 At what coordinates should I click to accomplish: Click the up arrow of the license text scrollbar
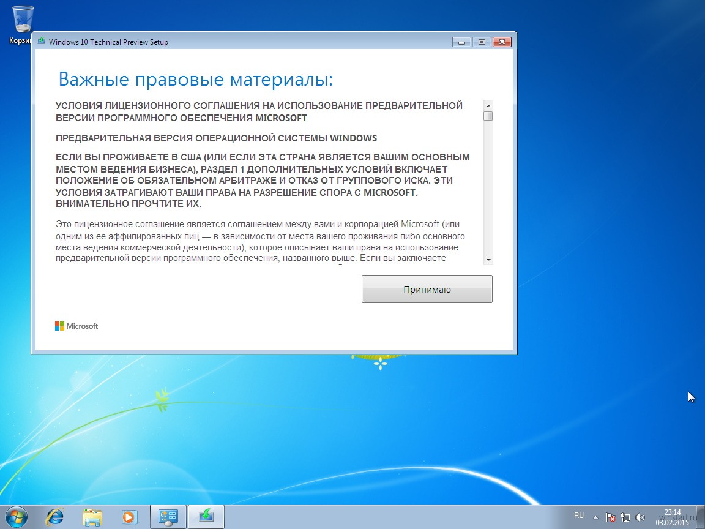(488, 106)
